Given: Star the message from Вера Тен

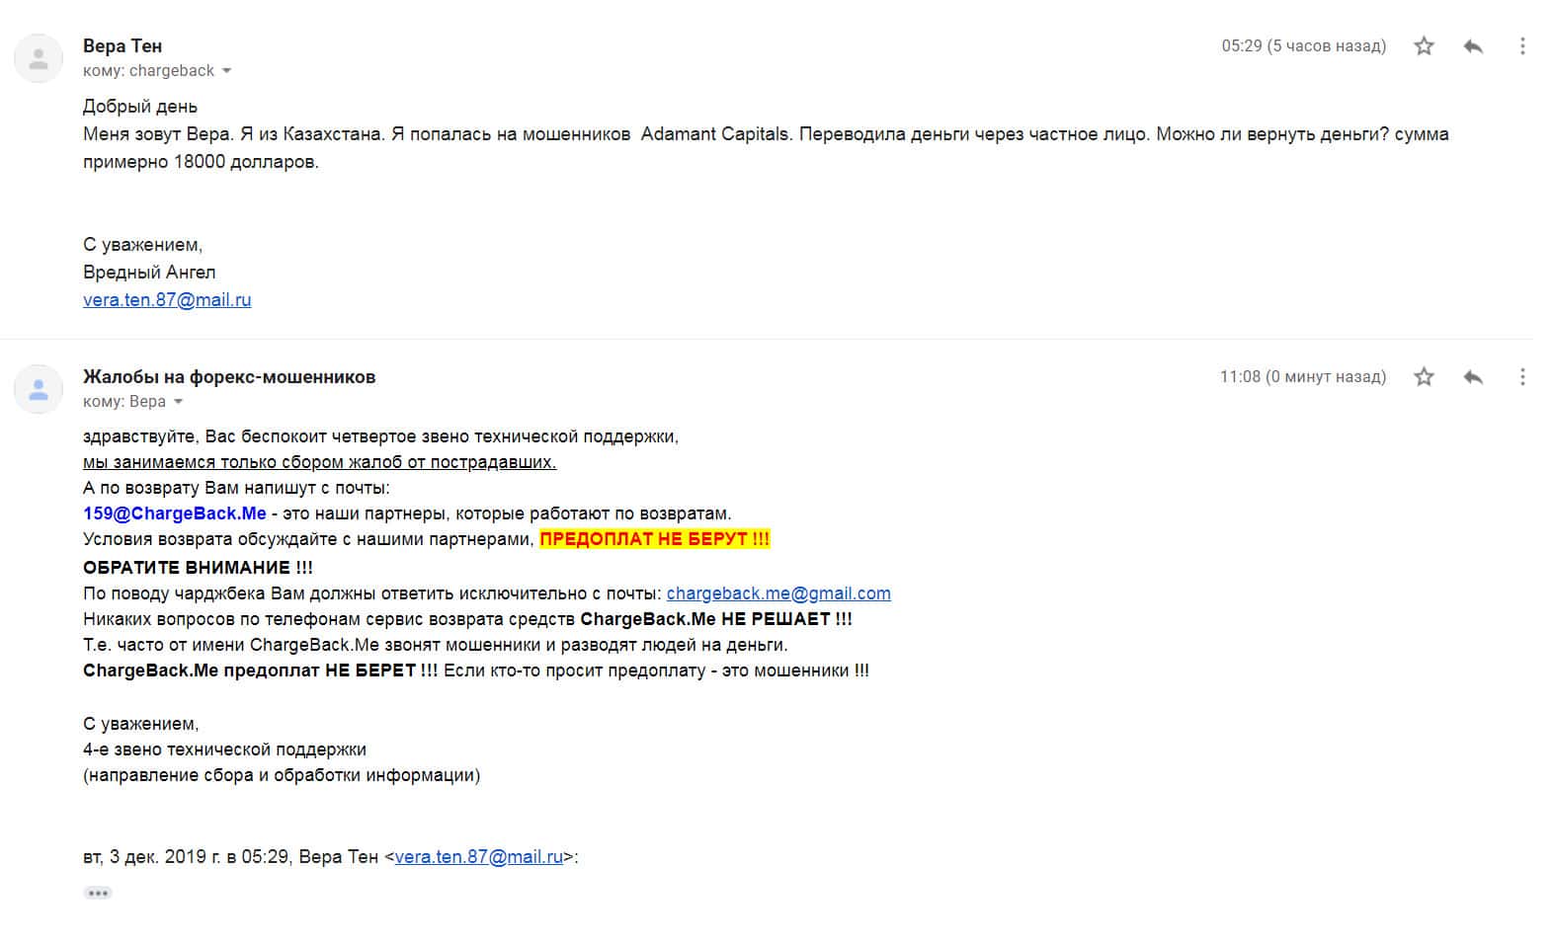Looking at the screenshot, I should click(1424, 46).
